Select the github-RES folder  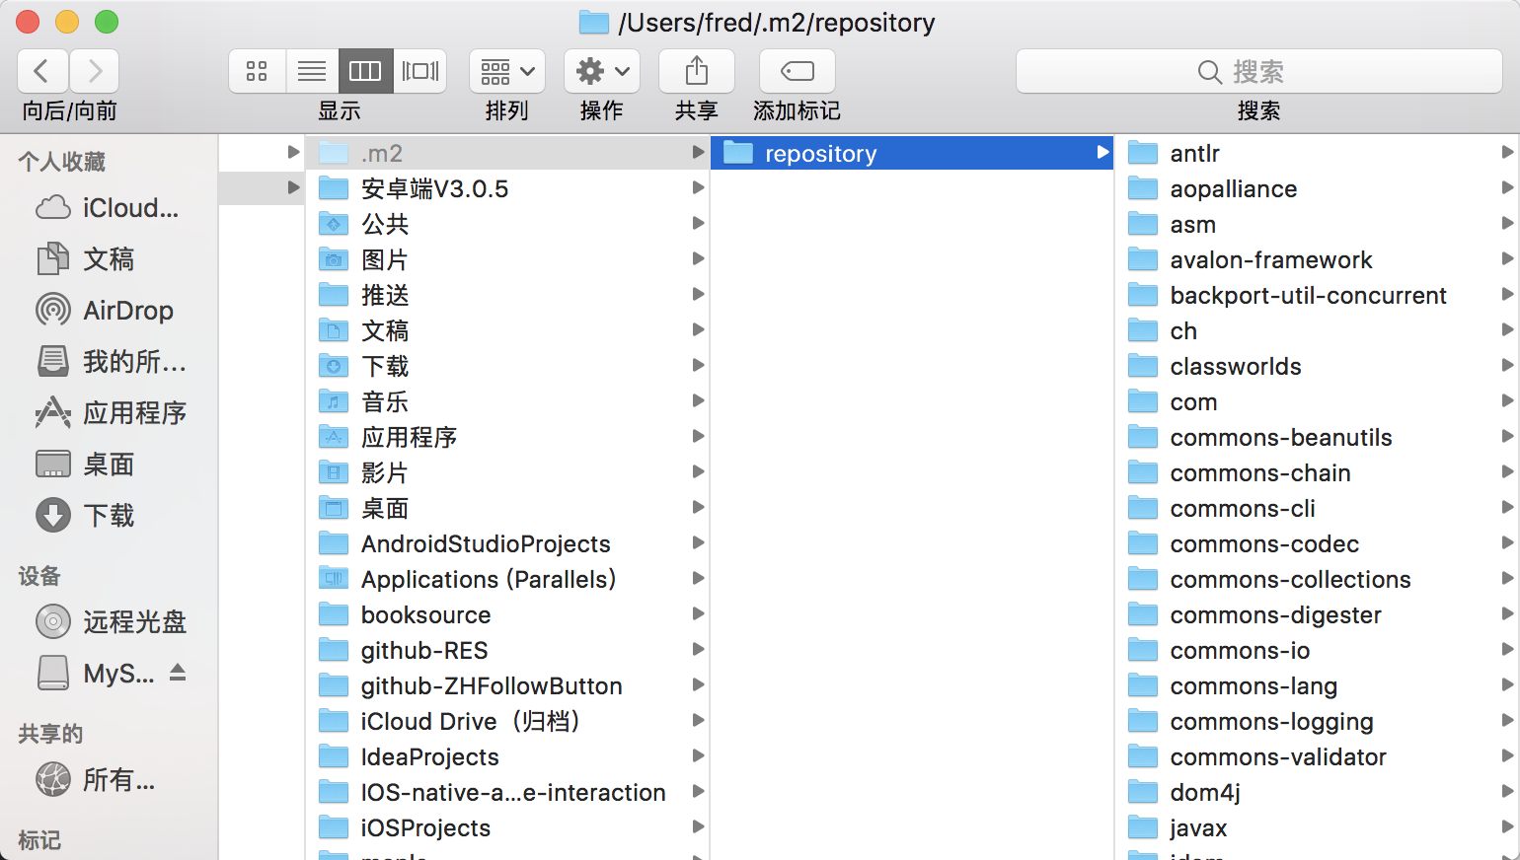pyautogui.click(x=508, y=650)
